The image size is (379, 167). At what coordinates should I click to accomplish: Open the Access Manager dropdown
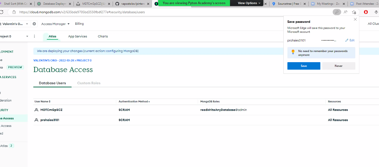click(x=55, y=24)
